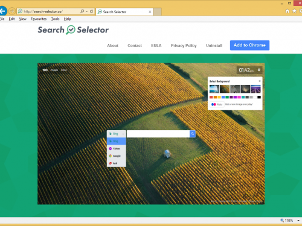The height and width of the screenshot is (226, 302).
Task: Open a new blank browser tab
Action: tap(158, 12)
